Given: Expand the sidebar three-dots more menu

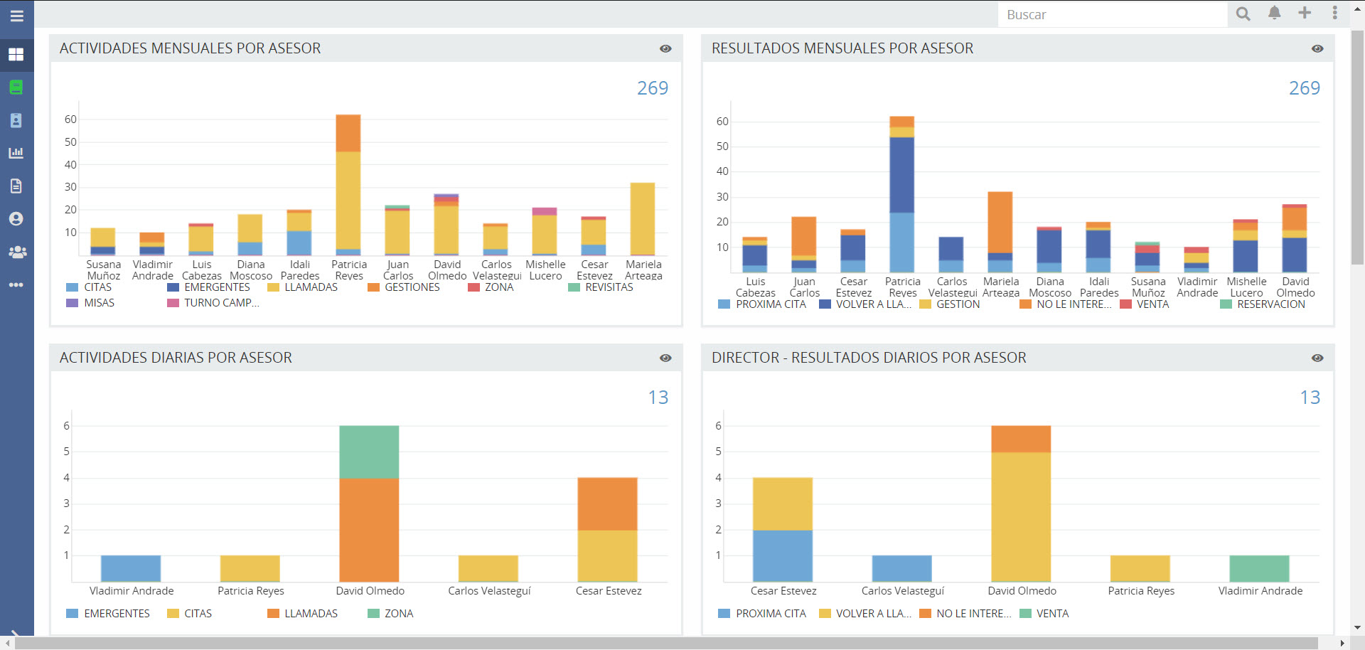Looking at the screenshot, I should coord(16,284).
